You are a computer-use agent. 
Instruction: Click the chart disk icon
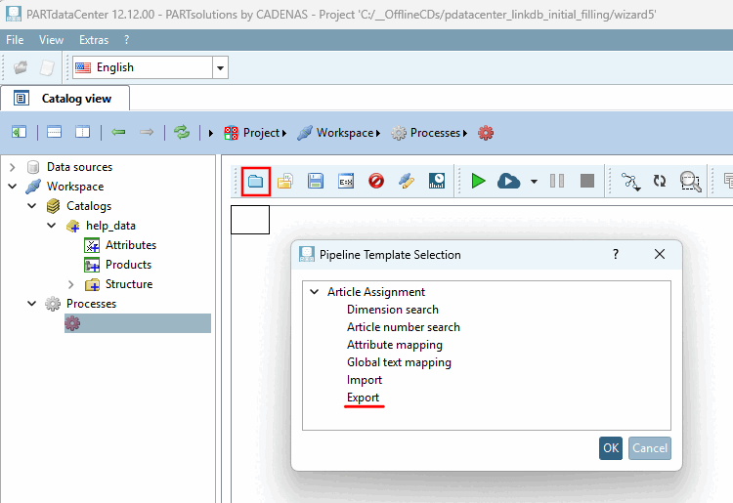pos(437,181)
